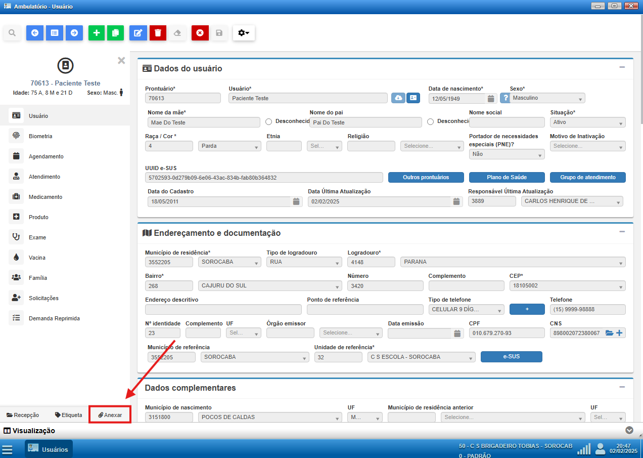Open the Sexo dropdown
The height and width of the screenshot is (458, 643).
click(547, 98)
